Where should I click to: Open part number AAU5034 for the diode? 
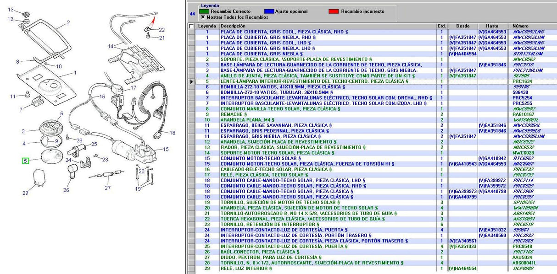click(x=522, y=258)
